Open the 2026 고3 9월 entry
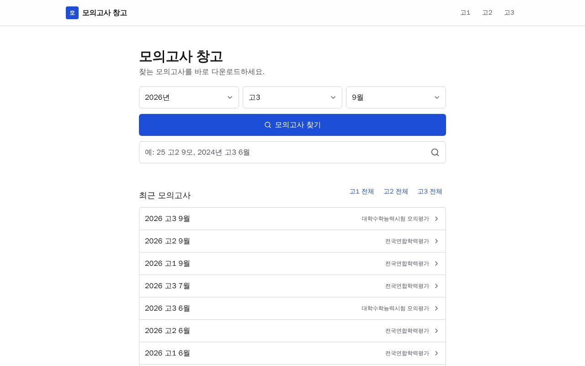Viewport: 585px width, 366px height. click(292, 219)
